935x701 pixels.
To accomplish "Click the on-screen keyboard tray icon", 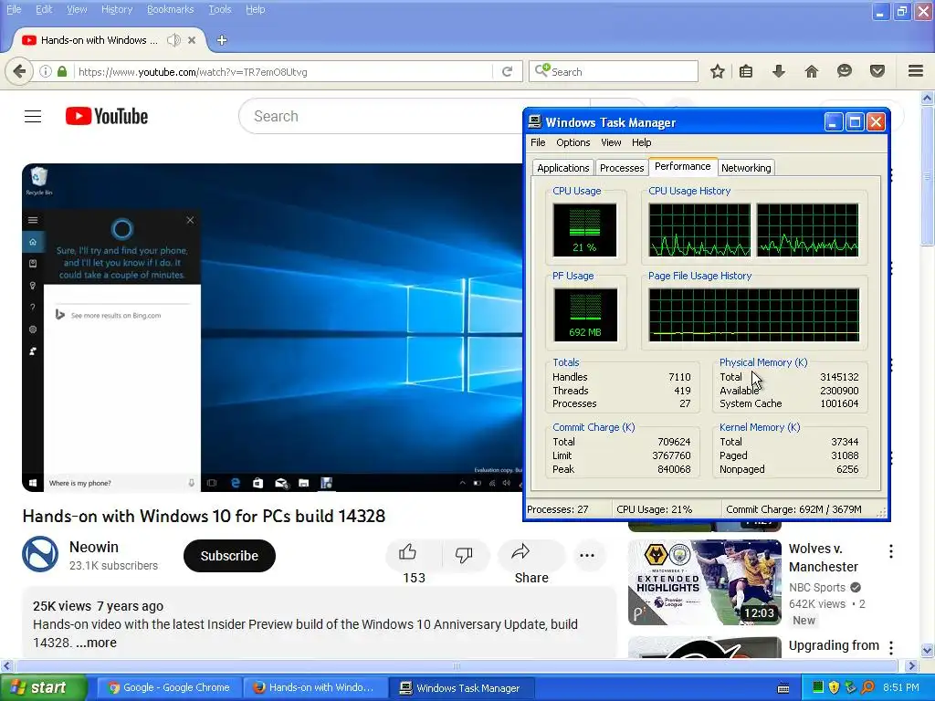I will [783, 688].
